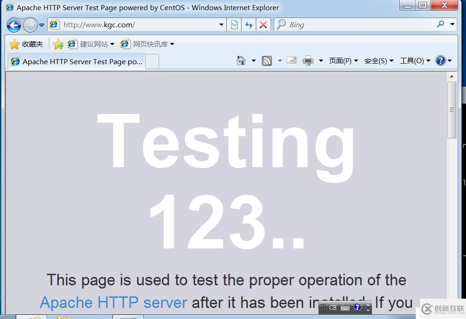Open the 安全(S) Safety menu
The image size is (466, 319).
379,60
